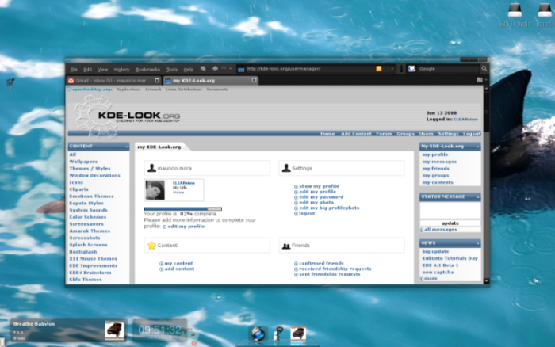The image size is (555, 347).
Task: Open the History menu
Action: (121, 70)
